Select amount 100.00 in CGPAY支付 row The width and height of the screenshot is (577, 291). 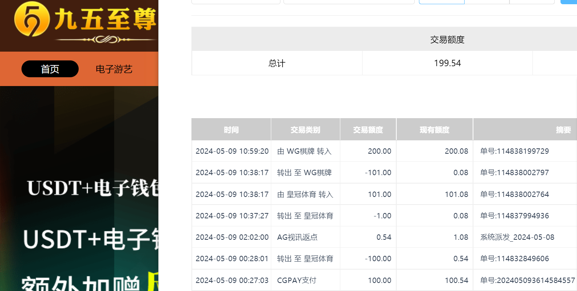tap(379, 280)
